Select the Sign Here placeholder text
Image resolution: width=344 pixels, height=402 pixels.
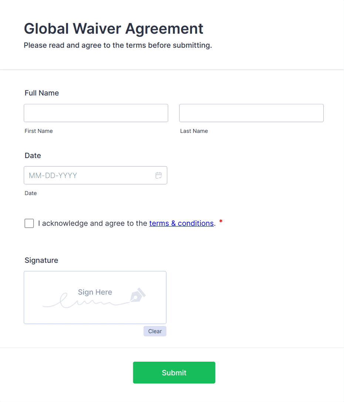coord(95,292)
